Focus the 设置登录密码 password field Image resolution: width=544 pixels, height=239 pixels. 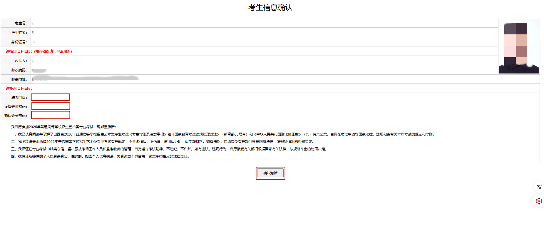[51, 106]
